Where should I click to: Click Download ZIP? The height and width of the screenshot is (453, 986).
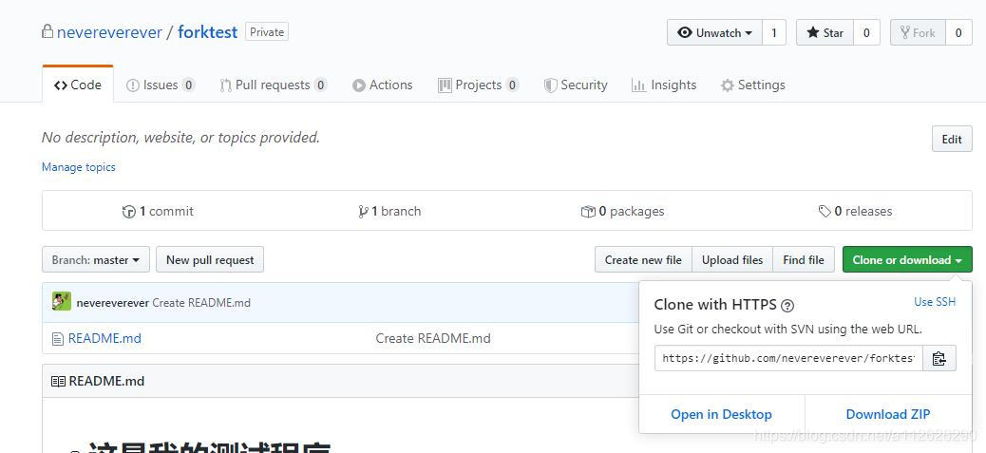[887, 414]
